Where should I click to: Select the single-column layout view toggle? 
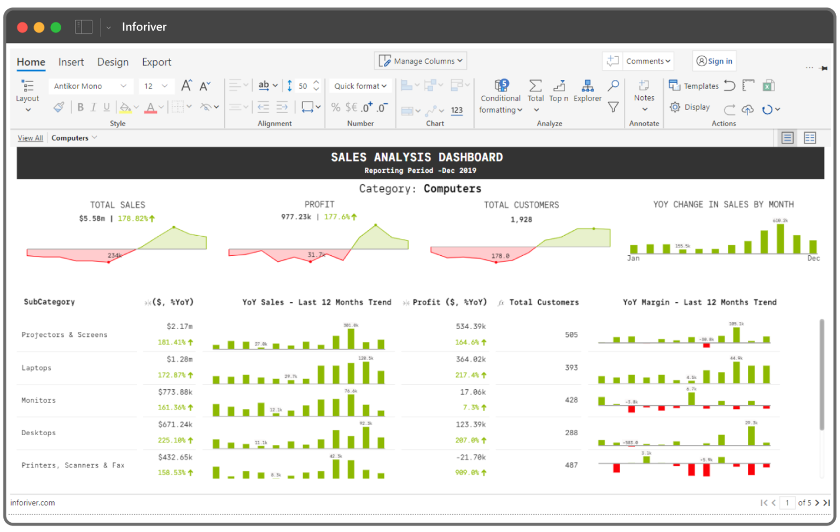(x=787, y=138)
